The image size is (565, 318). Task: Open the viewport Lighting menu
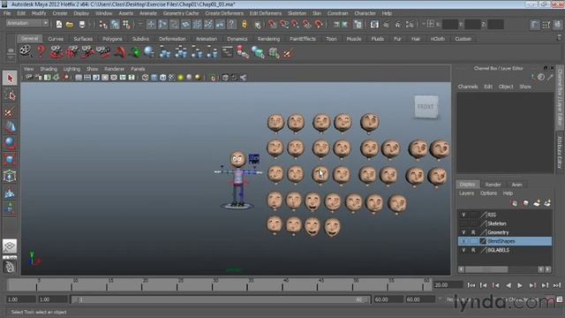pos(72,69)
